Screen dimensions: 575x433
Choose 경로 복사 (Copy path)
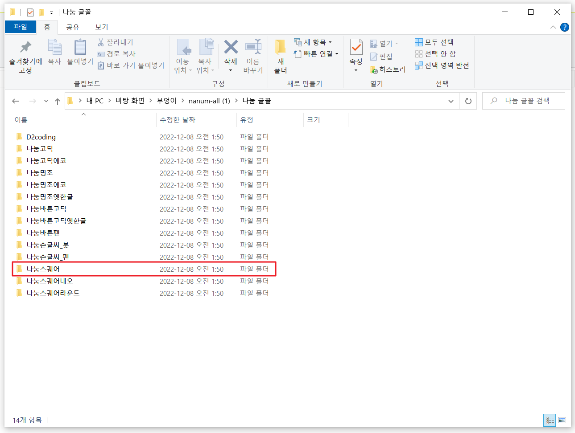116,54
